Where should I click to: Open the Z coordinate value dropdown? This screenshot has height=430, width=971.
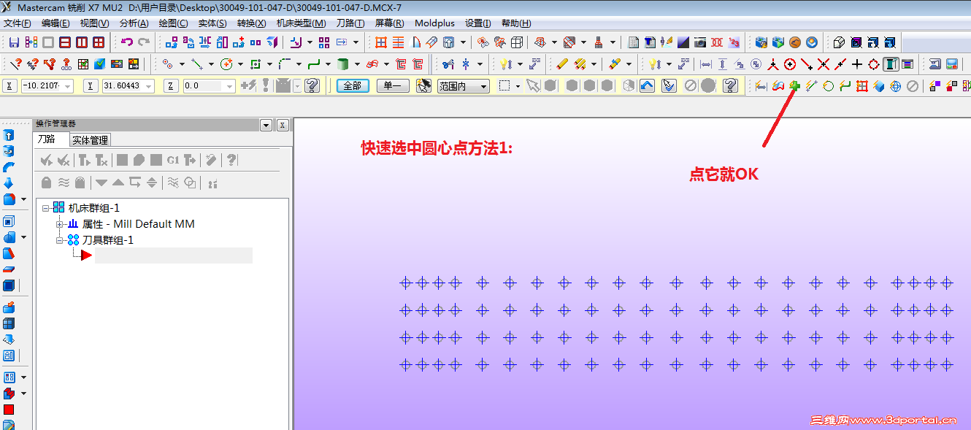[230, 86]
